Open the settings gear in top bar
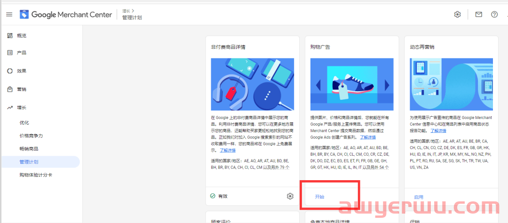Image resolution: width=508 pixels, height=223 pixels. click(x=457, y=15)
